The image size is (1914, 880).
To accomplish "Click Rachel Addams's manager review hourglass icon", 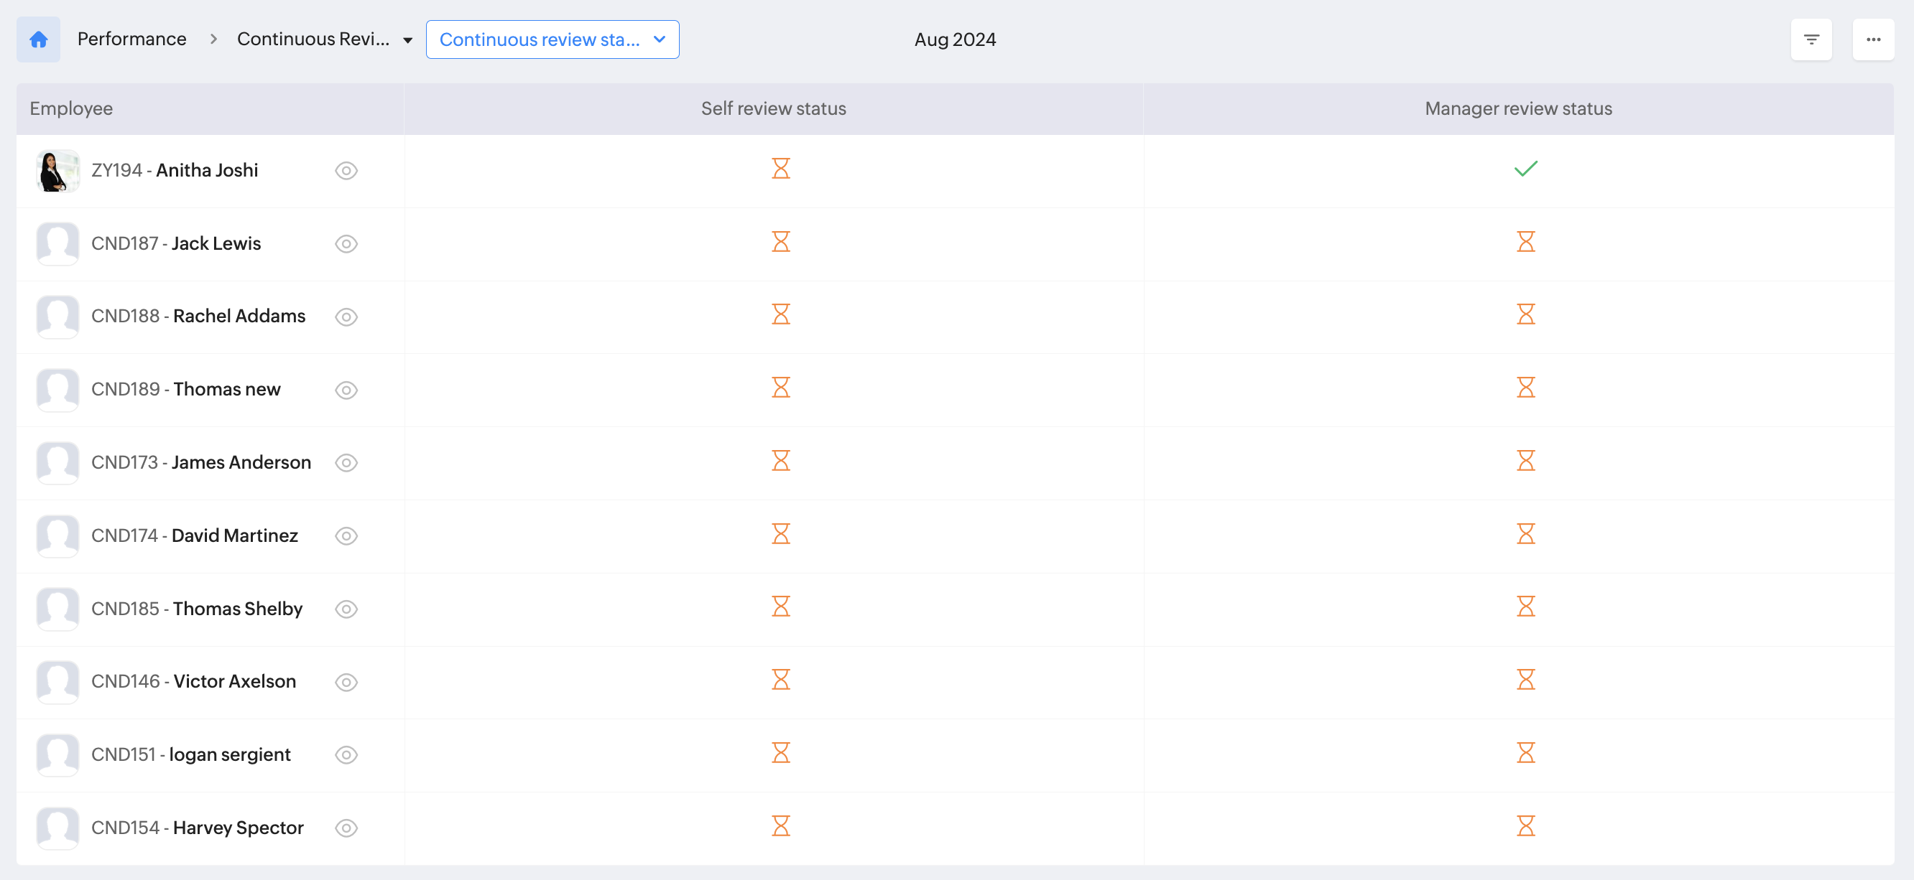I will 1525,314.
